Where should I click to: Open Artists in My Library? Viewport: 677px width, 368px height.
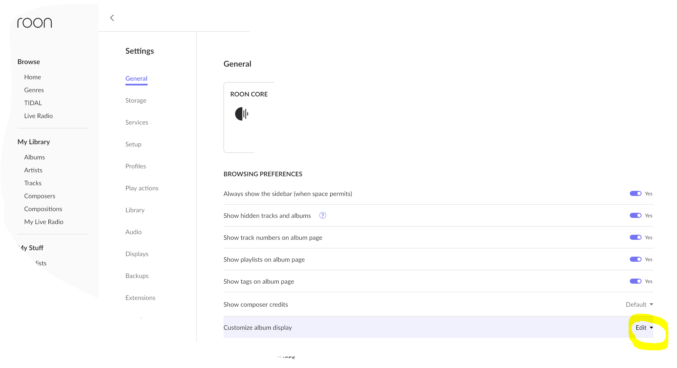point(33,170)
